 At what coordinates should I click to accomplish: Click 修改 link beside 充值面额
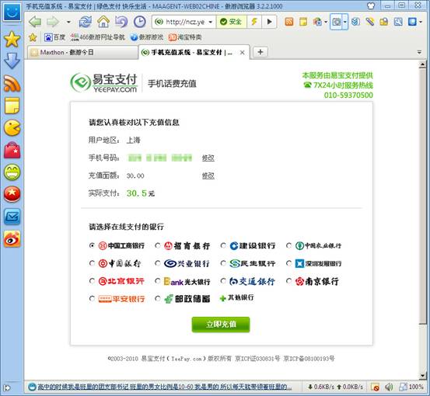[x=208, y=175]
